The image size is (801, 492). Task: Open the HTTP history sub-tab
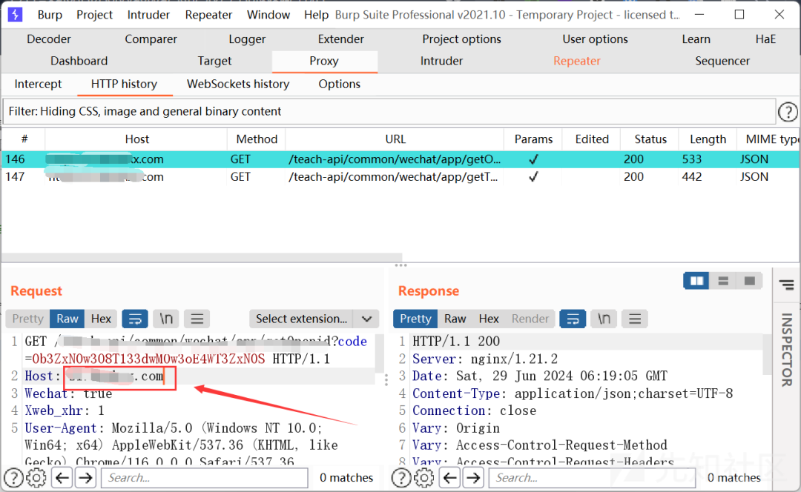click(124, 84)
